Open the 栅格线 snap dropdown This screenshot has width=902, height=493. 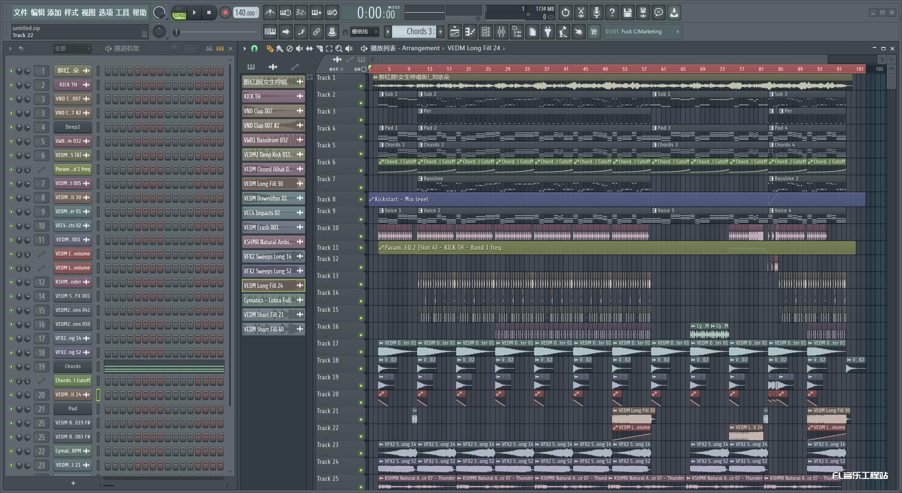[364, 32]
